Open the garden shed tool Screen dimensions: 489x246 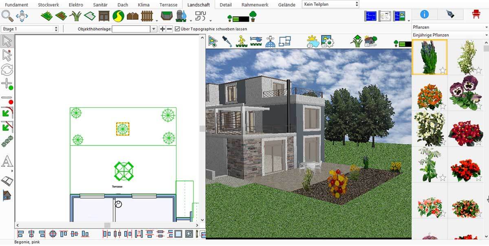104,15
